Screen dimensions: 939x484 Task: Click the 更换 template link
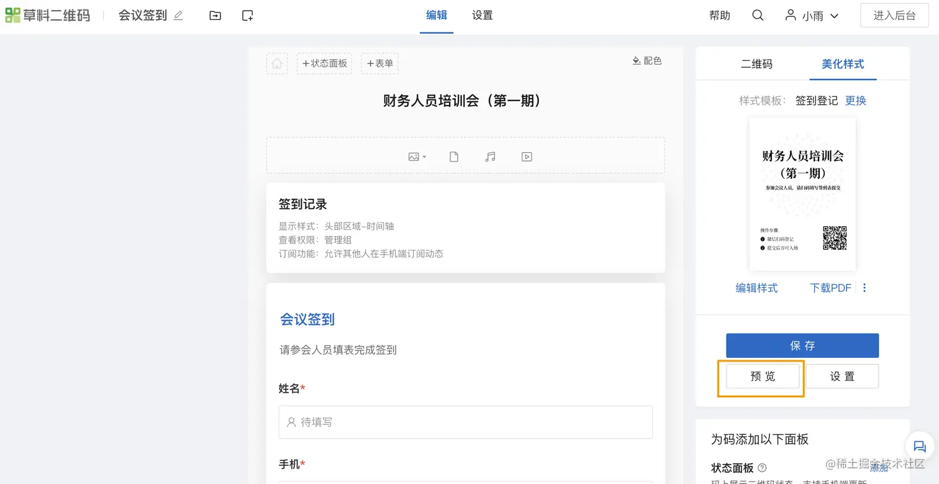tap(855, 101)
